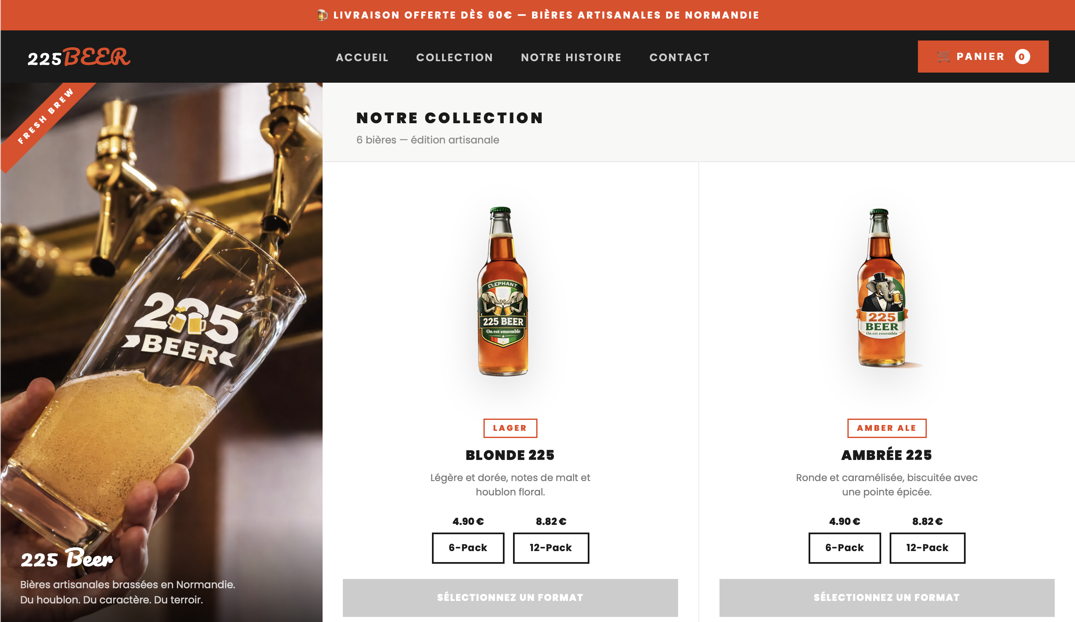Viewport: 1075px width, 622px height.
Task: Select 6-Pack format for Blonde 225
Action: 468,548
